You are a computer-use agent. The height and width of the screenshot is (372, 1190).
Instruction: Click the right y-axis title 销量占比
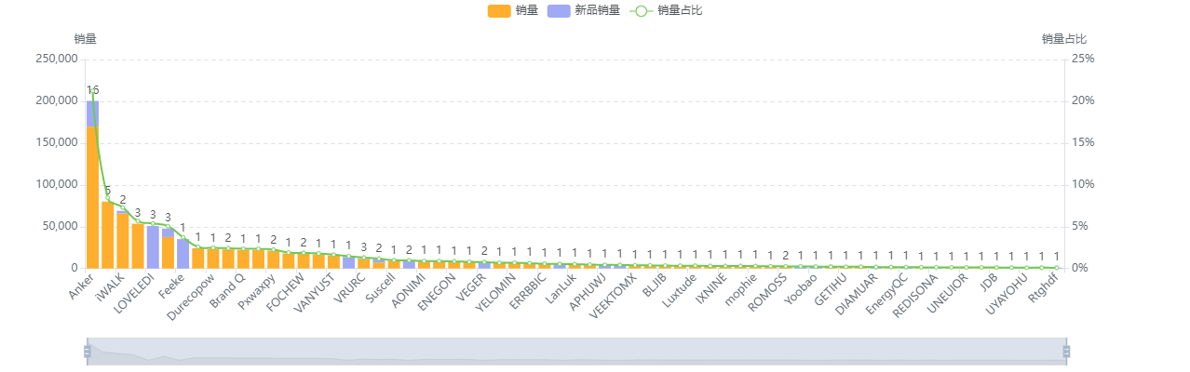pos(1064,39)
